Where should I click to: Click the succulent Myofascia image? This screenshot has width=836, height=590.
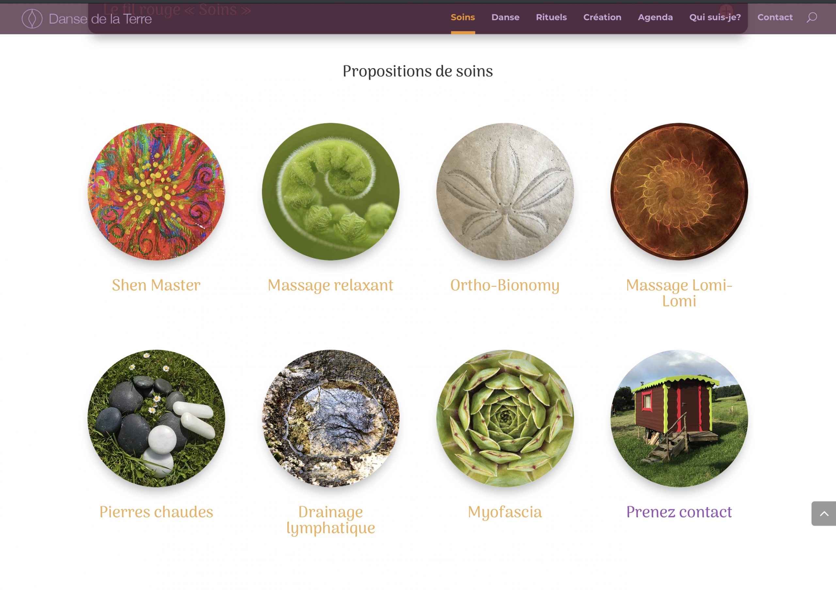pos(505,418)
